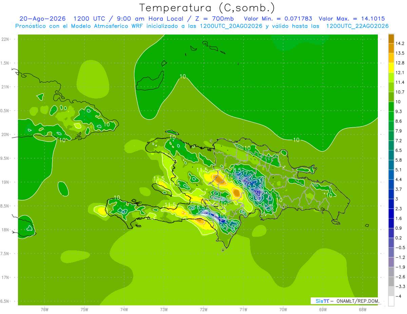Click the '21N' latitude axis label
Viewport: 407px width, 314px height.
click(x=5, y=87)
